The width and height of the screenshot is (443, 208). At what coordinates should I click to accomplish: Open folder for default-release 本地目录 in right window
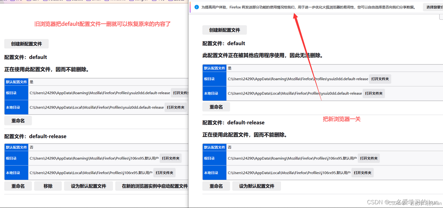pos(363,173)
